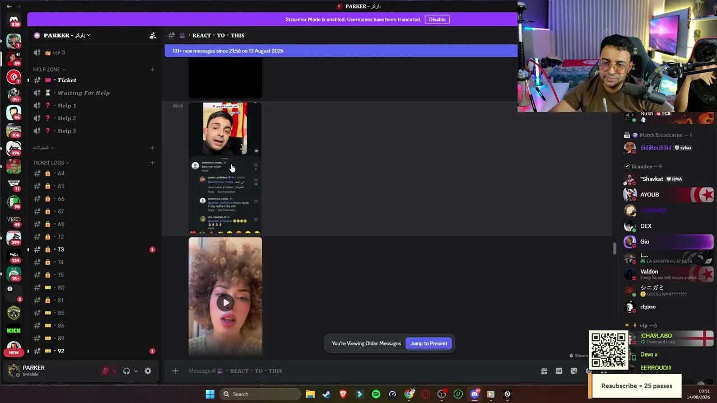Toggle headphone deafen

click(127, 371)
